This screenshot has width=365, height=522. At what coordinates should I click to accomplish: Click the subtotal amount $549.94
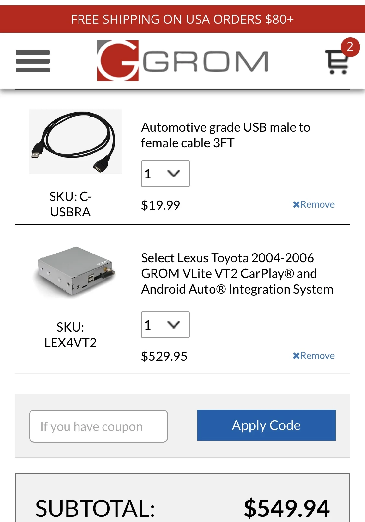click(286, 508)
